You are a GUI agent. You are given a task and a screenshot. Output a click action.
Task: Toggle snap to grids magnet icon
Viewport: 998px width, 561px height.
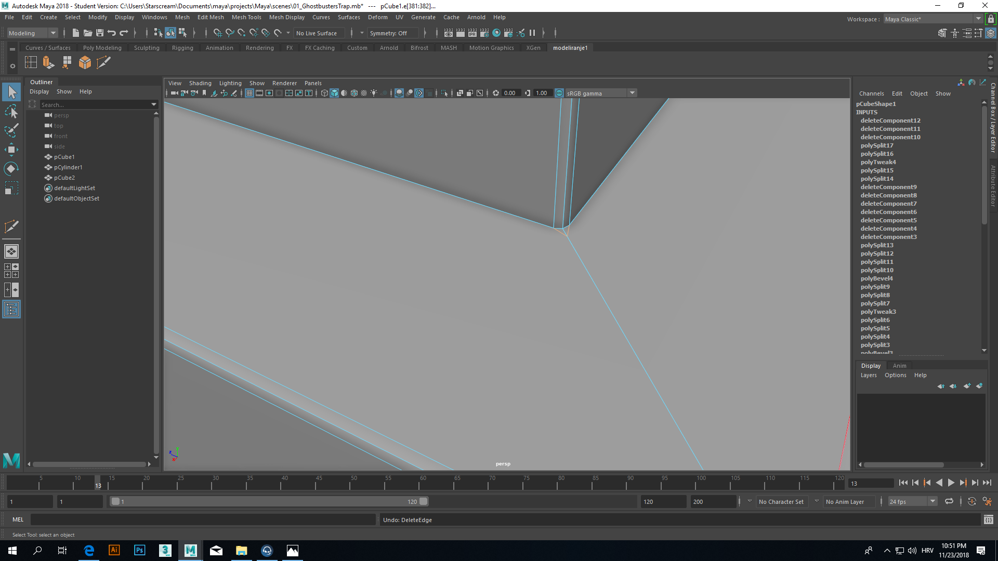click(x=218, y=33)
